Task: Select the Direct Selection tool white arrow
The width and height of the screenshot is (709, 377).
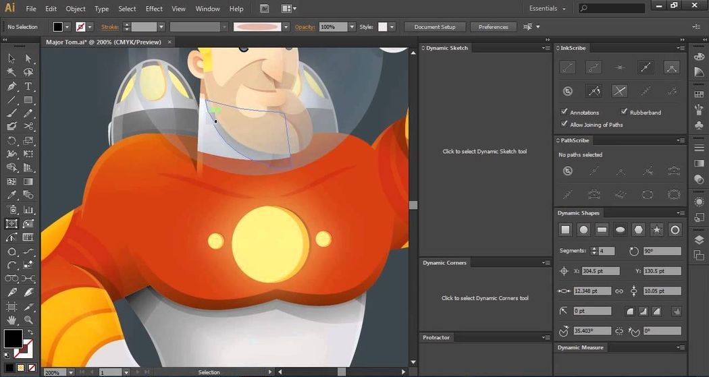Action: (x=28, y=58)
